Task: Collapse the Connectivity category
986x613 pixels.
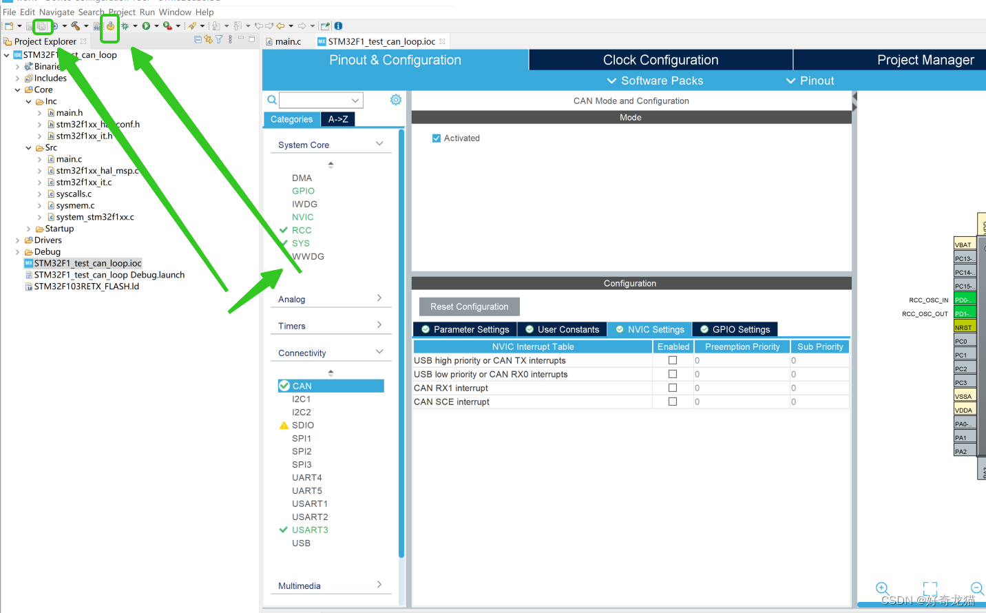Action: click(x=379, y=352)
